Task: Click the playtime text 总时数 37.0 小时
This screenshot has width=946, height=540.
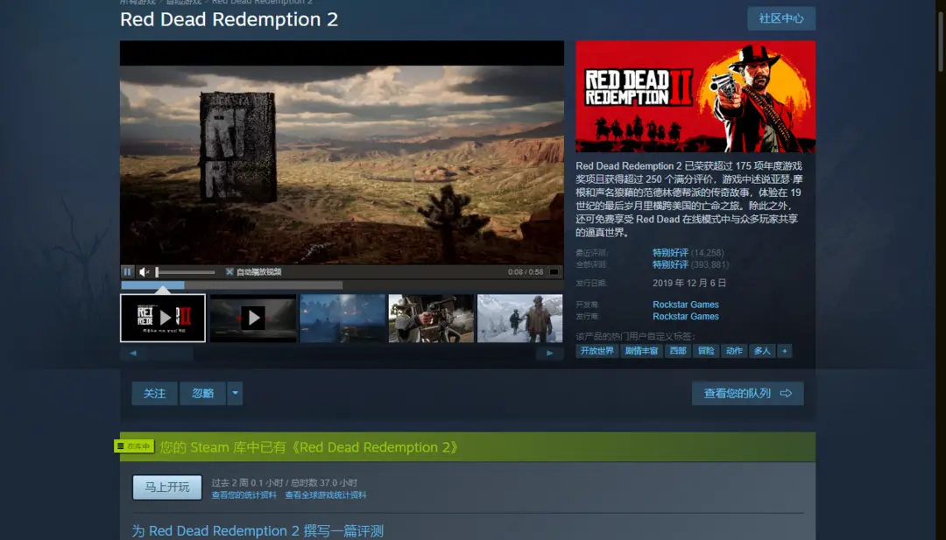Action: tap(324, 483)
